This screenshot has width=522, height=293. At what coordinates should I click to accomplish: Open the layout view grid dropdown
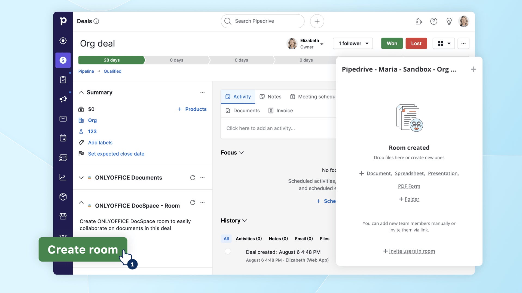[x=444, y=44]
